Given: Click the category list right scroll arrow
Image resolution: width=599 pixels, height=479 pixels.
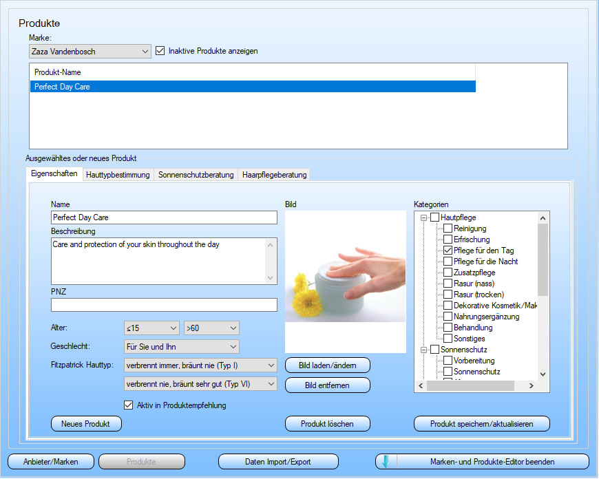Looking at the screenshot, I should 531,386.
